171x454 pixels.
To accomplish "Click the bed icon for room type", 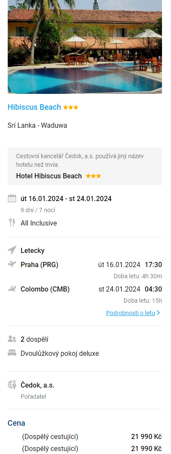I will pos(12,353).
